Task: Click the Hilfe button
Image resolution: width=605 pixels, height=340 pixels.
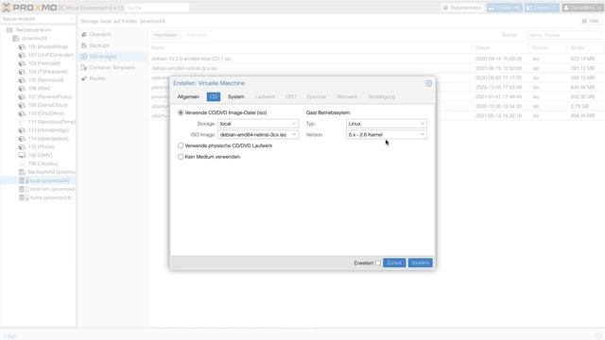Action: [590, 21]
